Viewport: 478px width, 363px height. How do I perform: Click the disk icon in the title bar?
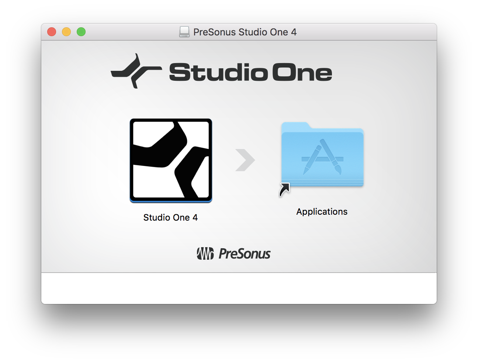184,32
